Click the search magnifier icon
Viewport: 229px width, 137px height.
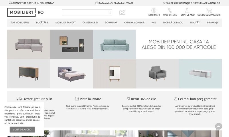pyautogui.click(x=109, y=12)
